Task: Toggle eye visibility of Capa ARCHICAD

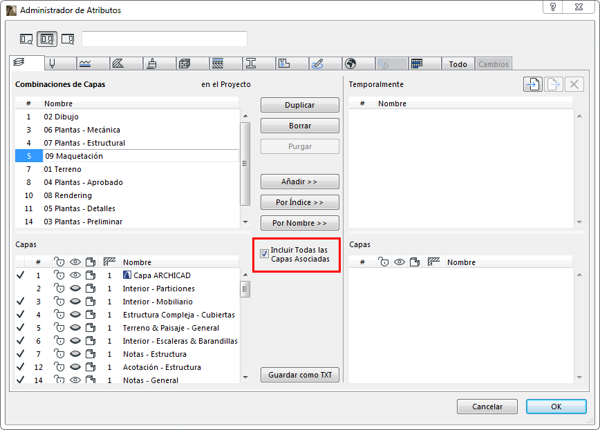Action: 75,275
